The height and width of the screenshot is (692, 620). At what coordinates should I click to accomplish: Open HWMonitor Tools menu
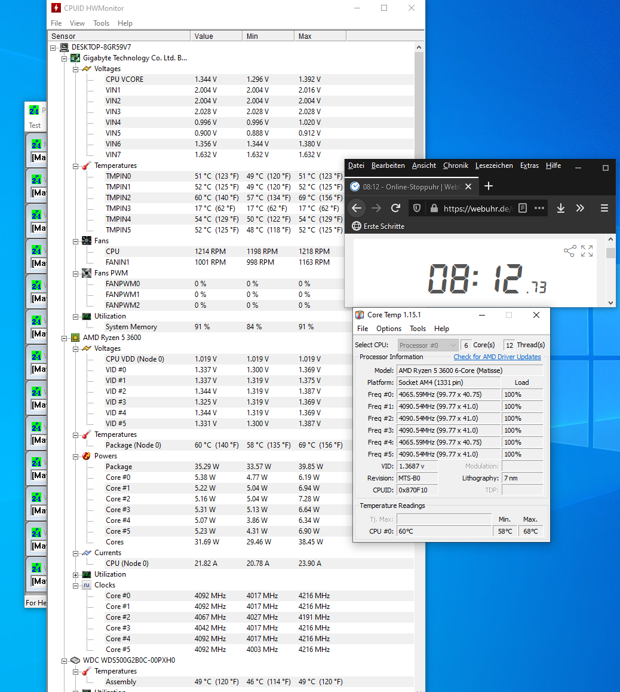101,23
